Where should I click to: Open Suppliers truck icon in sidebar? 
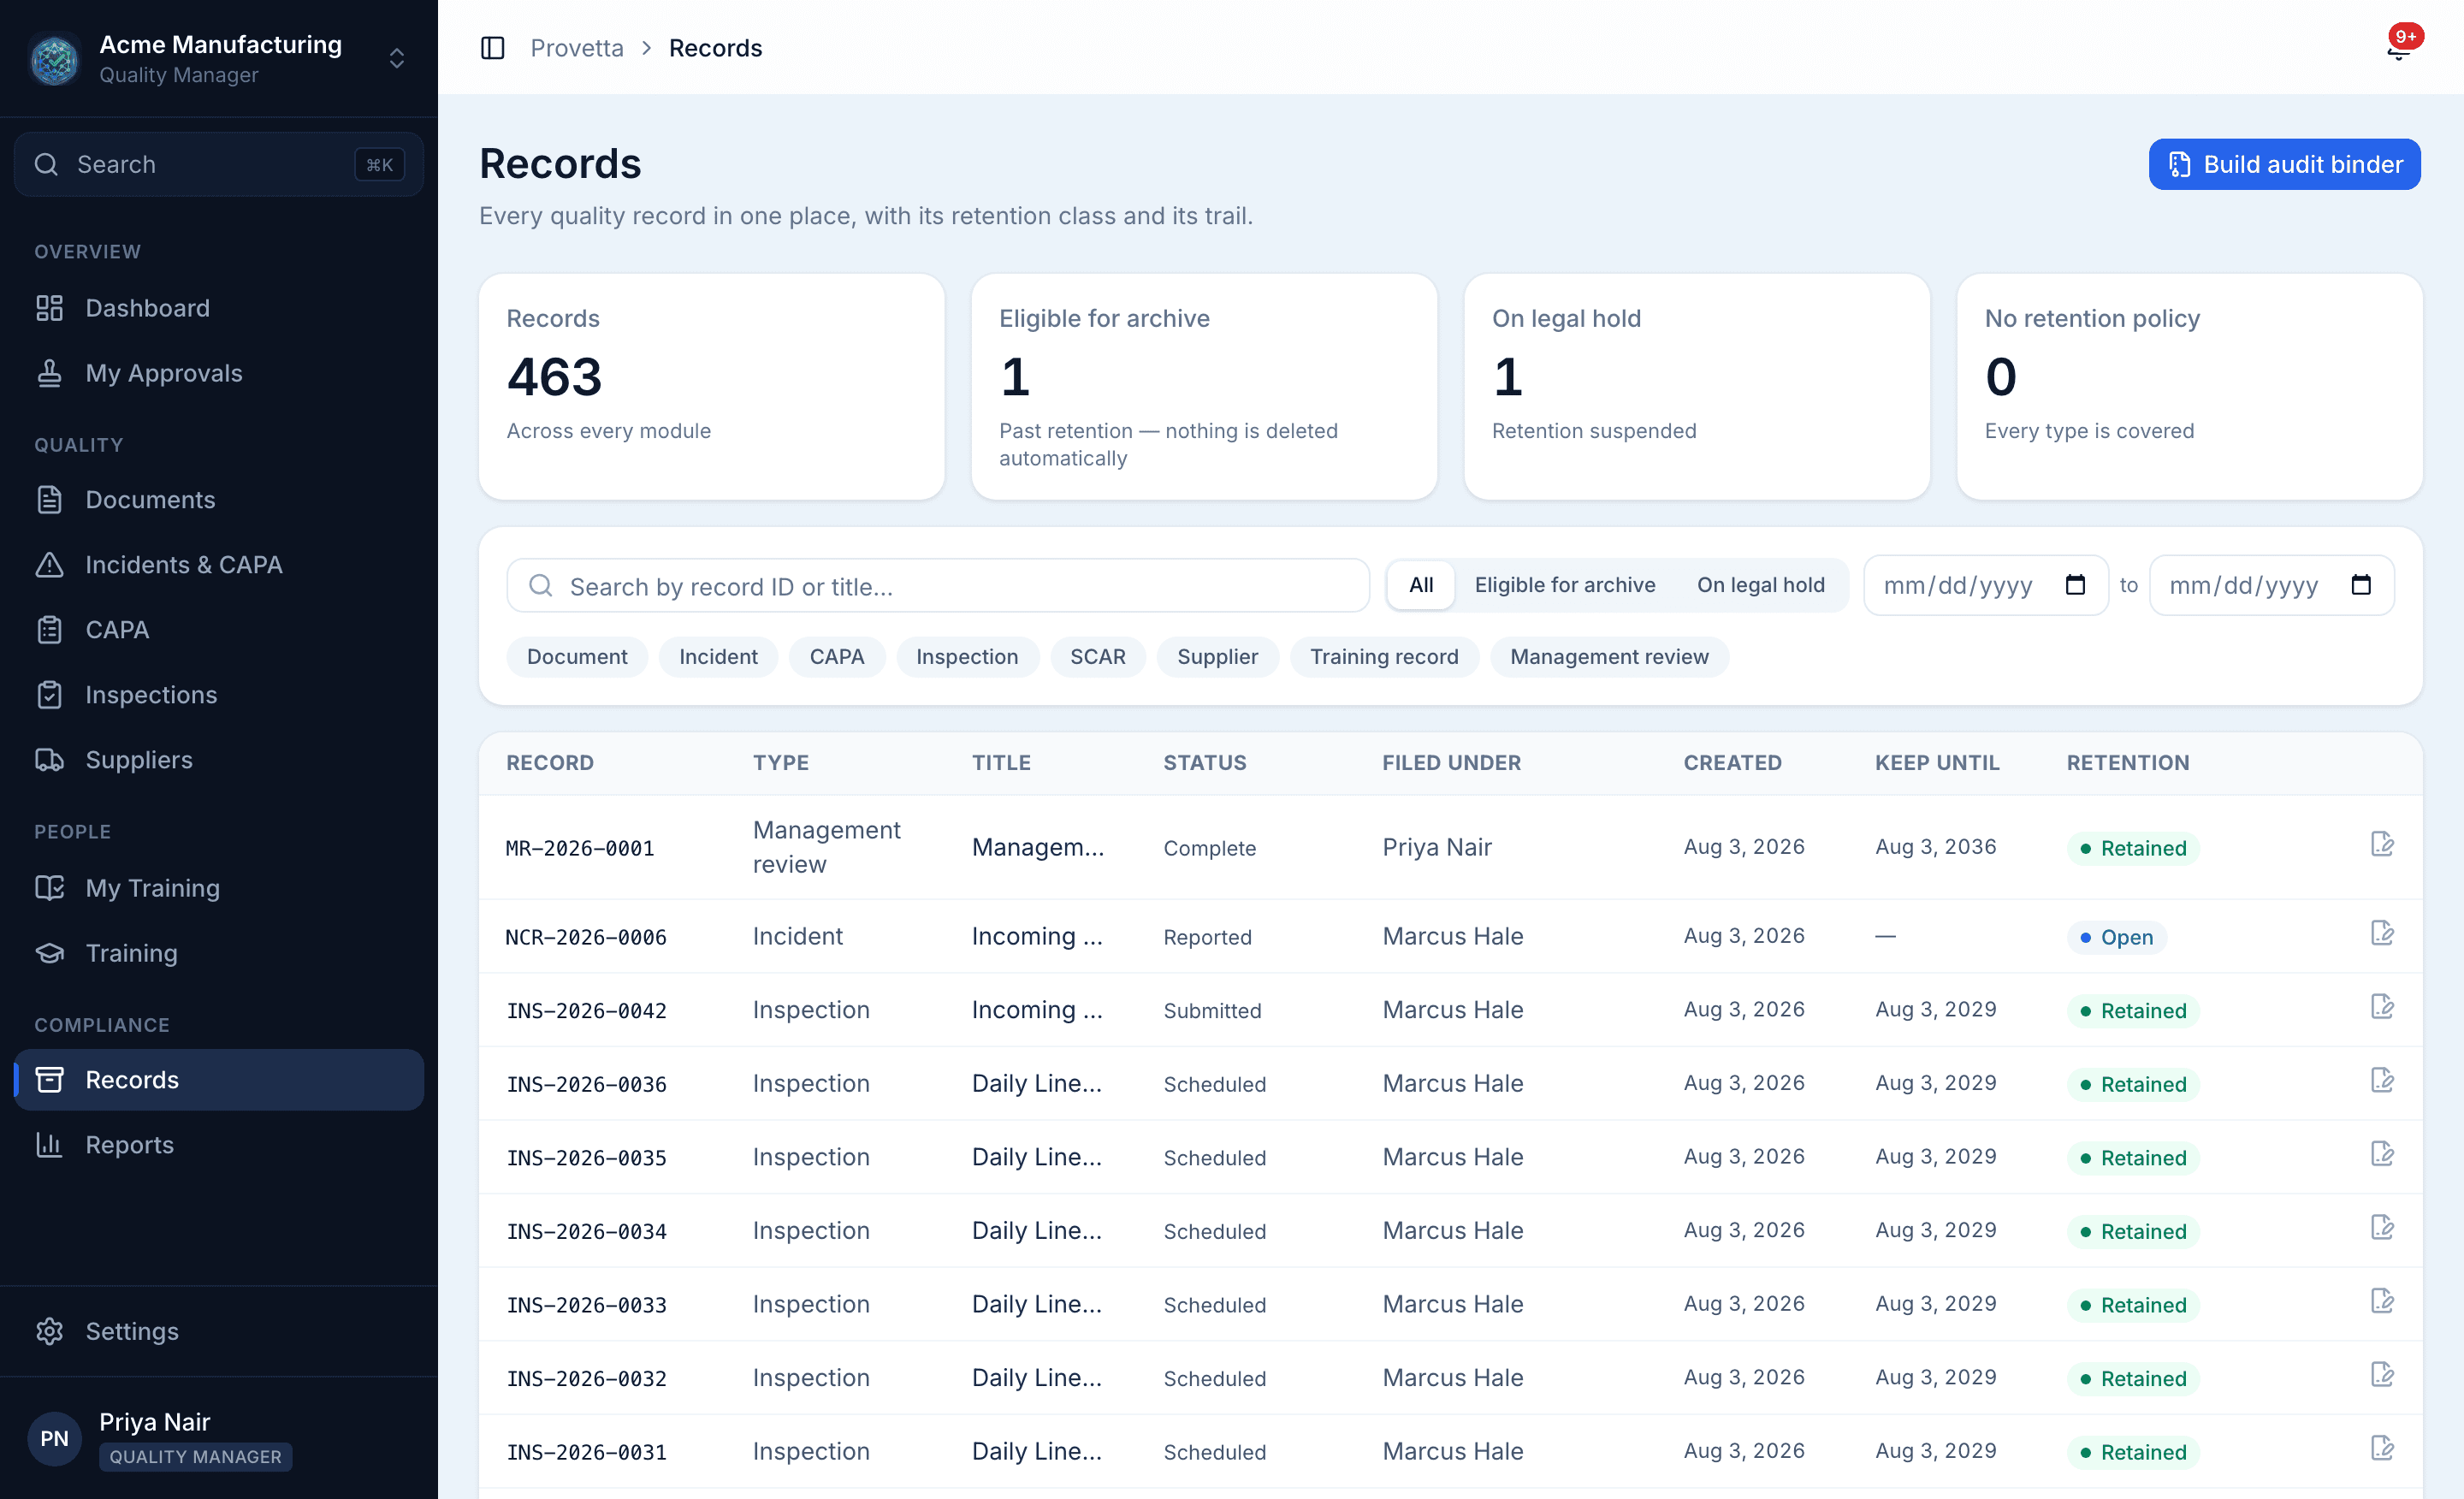(x=49, y=760)
